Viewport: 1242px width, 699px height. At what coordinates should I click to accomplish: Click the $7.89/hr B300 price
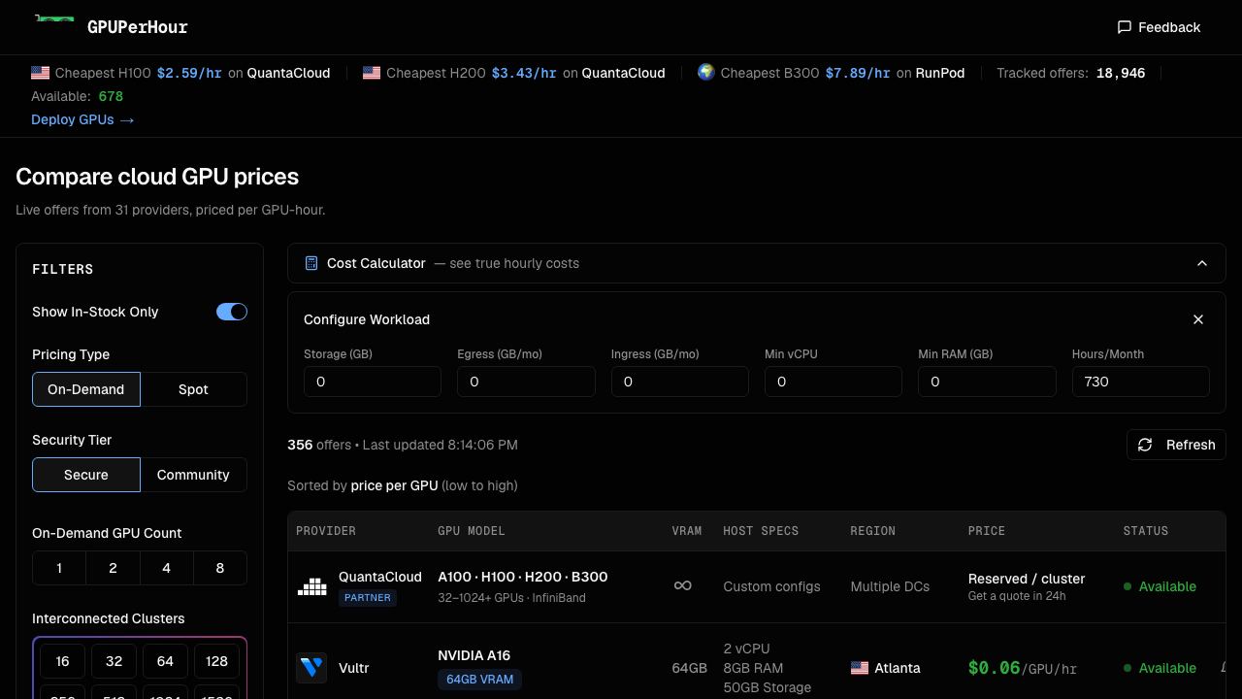point(858,73)
